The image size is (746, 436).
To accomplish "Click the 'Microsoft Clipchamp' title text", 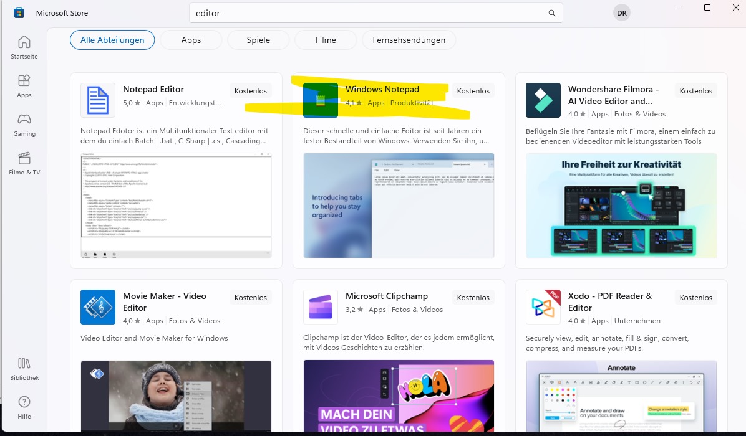I will click(386, 296).
